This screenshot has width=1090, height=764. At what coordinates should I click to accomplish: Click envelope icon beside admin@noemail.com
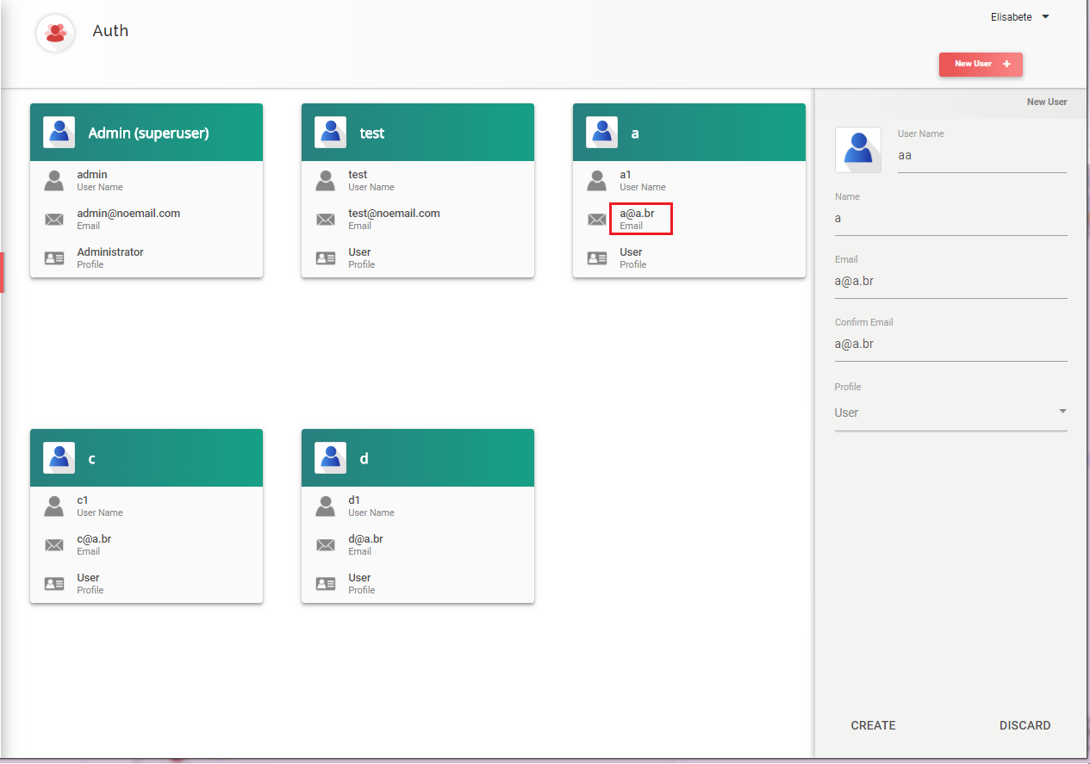(x=54, y=220)
